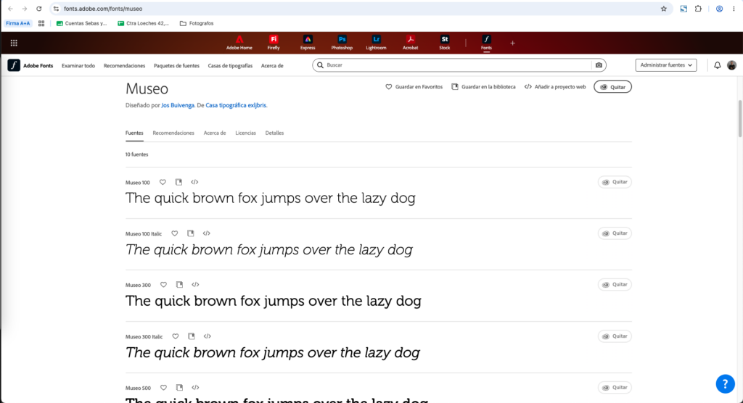Screen dimensions: 743x403
Task: Open the help question mark button
Action: pos(725,384)
